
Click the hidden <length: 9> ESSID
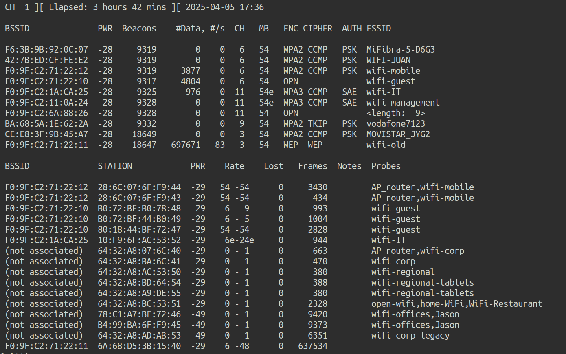(x=395, y=113)
